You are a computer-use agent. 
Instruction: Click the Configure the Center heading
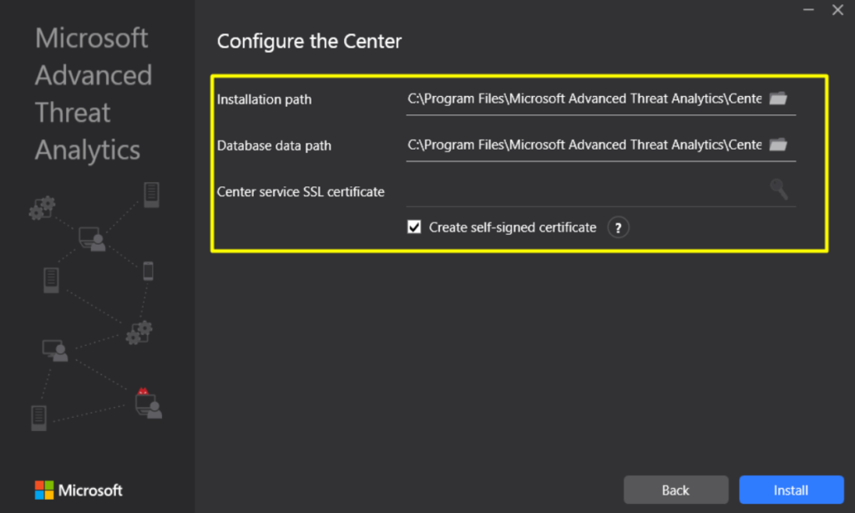point(309,42)
